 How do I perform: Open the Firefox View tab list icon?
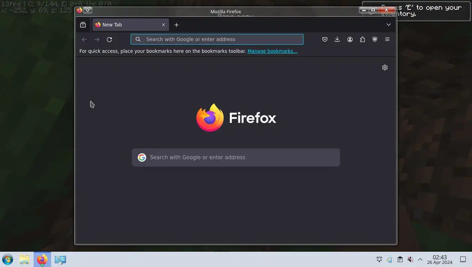point(83,25)
